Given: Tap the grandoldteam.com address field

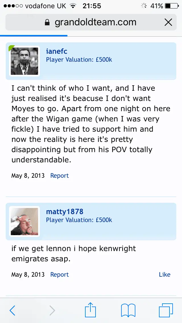Looking at the screenshot, I should point(96,22).
